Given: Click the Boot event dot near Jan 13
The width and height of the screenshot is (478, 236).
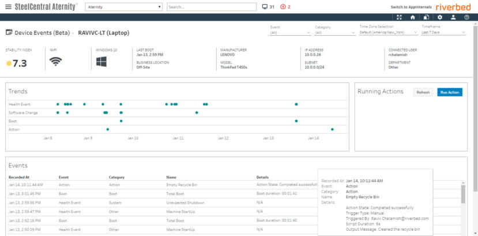Looking at the screenshot, I should pos(296,121).
